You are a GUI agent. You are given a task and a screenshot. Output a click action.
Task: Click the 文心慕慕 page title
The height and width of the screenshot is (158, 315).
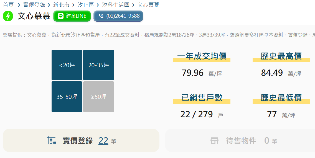[x=34, y=16]
